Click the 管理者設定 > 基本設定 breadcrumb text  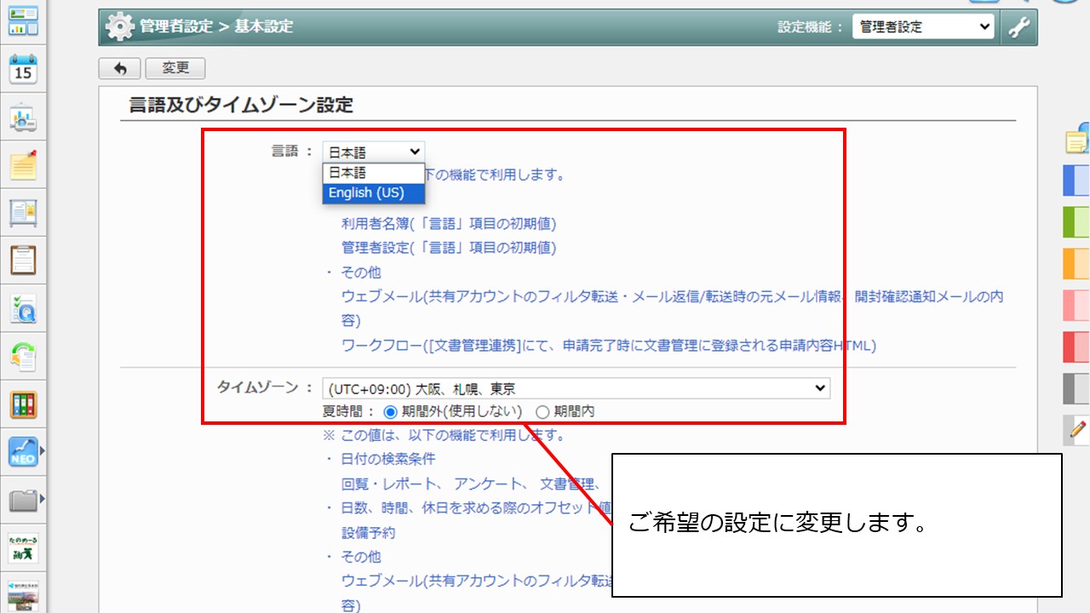click(216, 26)
